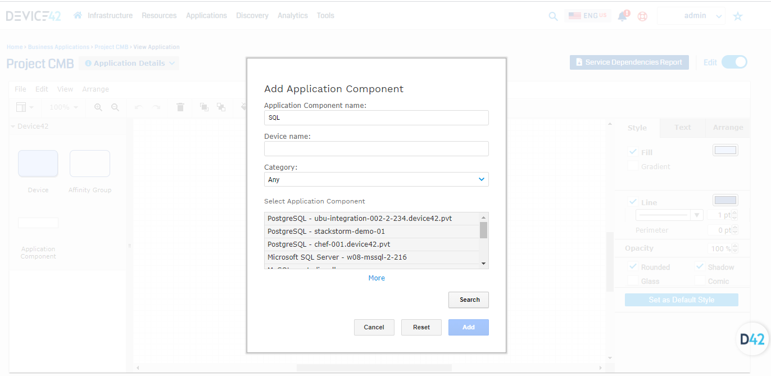
Task: Click the Device name input field
Action: pyautogui.click(x=376, y=148)
